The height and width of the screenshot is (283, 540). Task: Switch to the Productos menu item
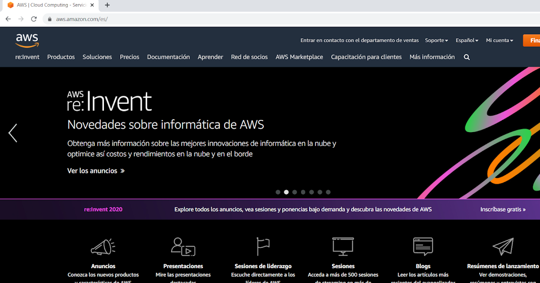point(61,57)
